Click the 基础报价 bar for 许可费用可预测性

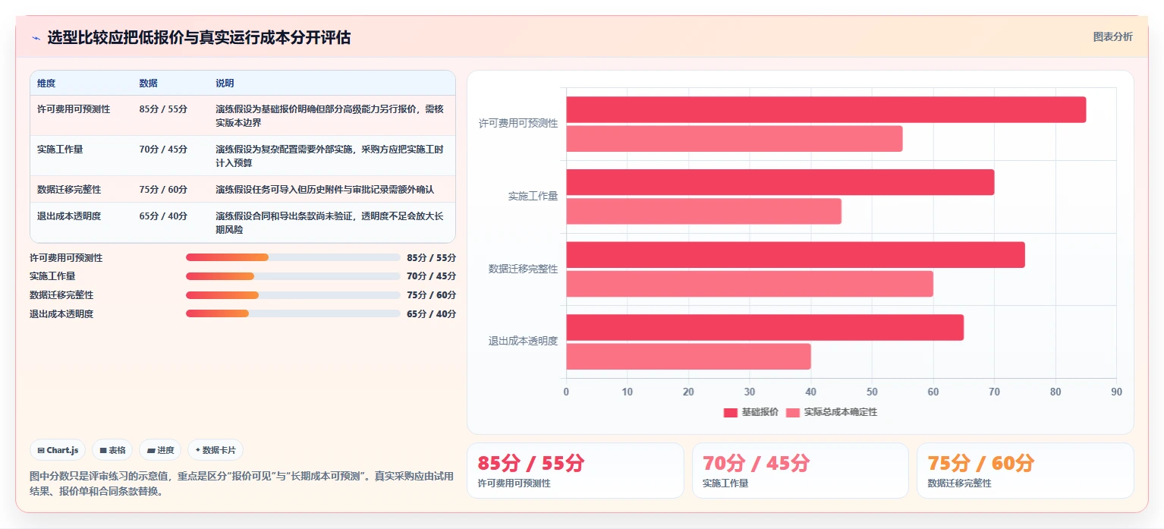coord(826,109)
